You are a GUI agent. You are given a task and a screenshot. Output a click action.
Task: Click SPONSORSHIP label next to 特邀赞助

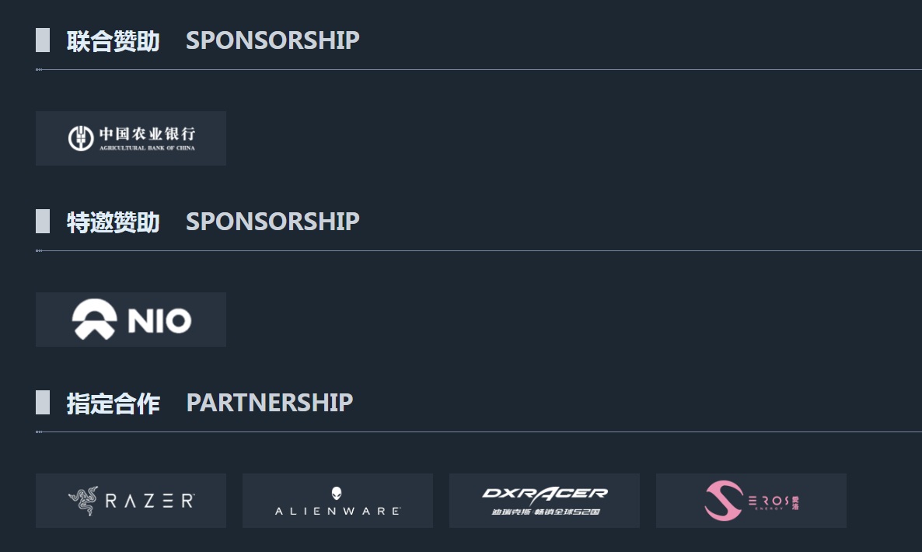click(273, 222)
